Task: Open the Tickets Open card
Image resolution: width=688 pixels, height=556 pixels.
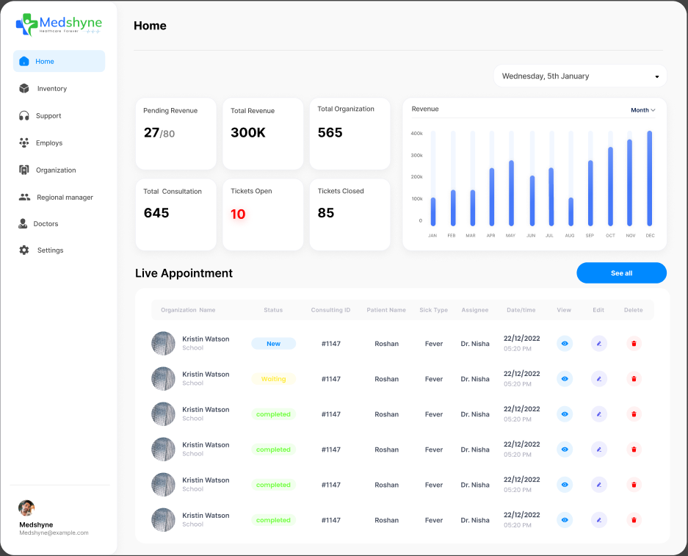Action: point(263,214)
